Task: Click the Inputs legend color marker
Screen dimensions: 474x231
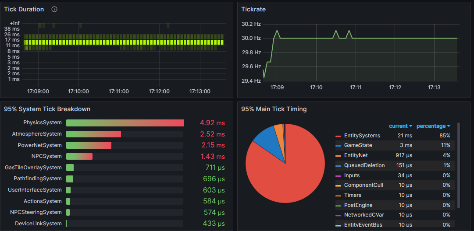Action: [x=338, y=175]
